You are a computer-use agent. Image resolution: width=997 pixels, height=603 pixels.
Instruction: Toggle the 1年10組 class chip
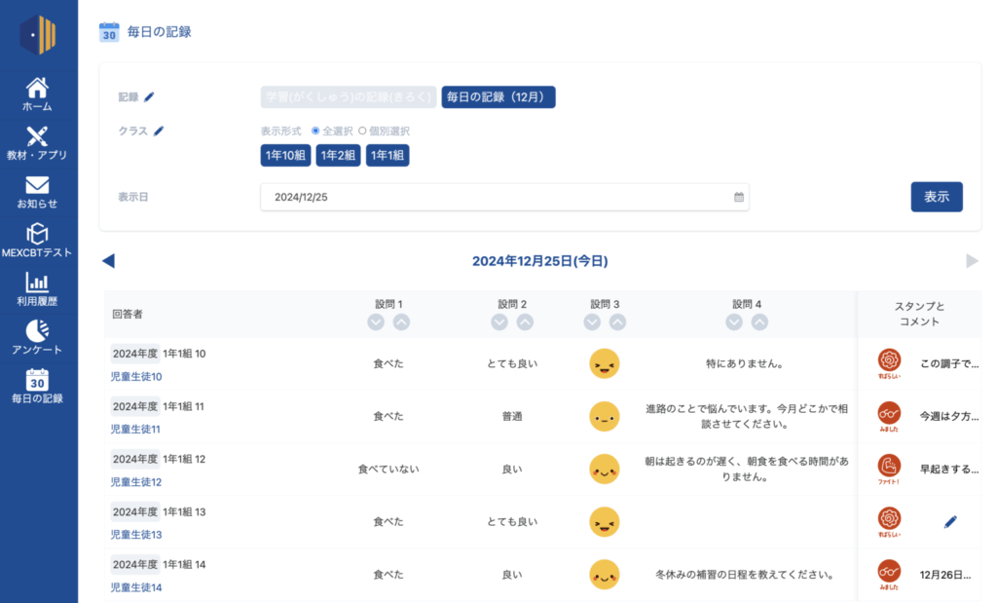[285, 156]
